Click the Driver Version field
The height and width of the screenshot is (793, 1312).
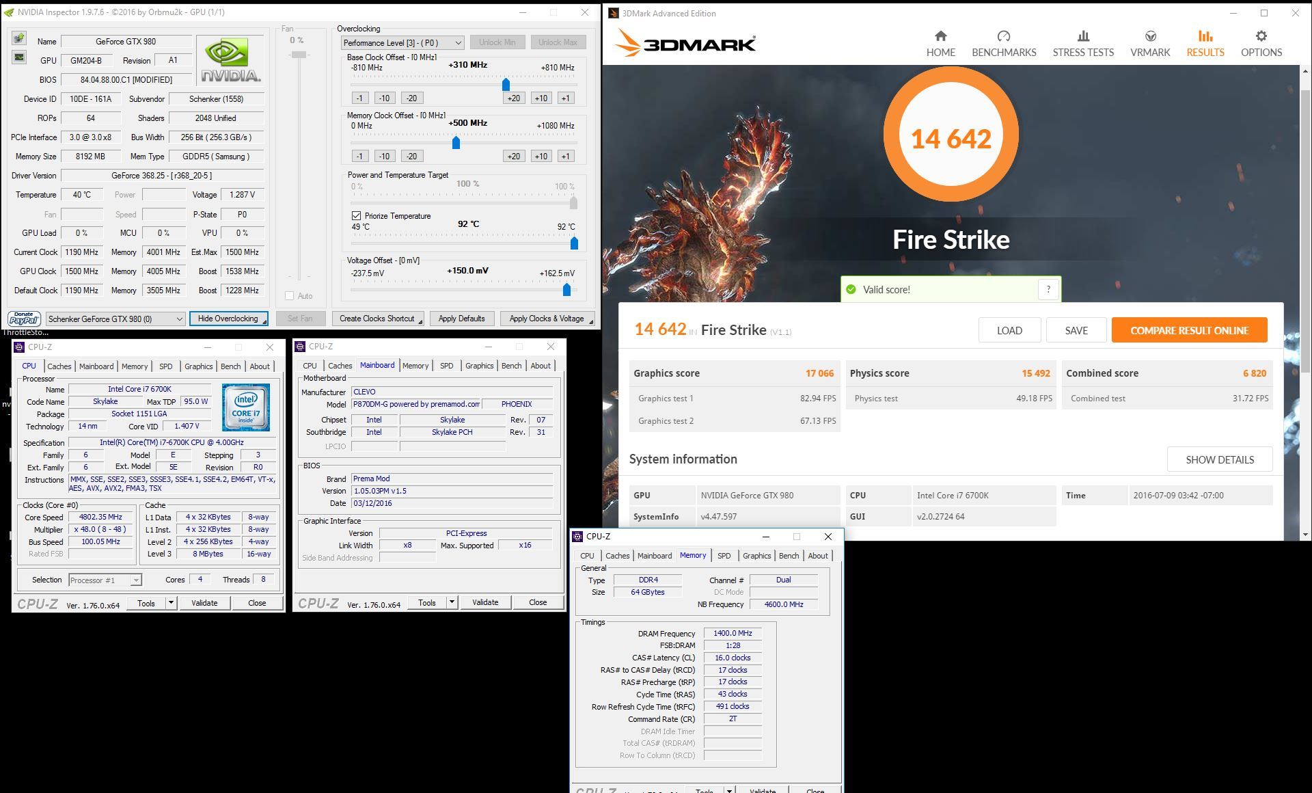pos(162,176)
